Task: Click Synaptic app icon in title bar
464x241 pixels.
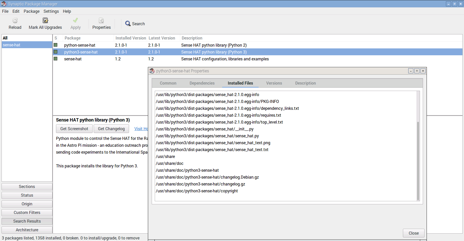Action: coord(4,4)
